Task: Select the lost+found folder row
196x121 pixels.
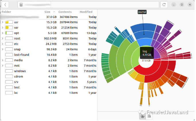Action: tap(49, 55)
